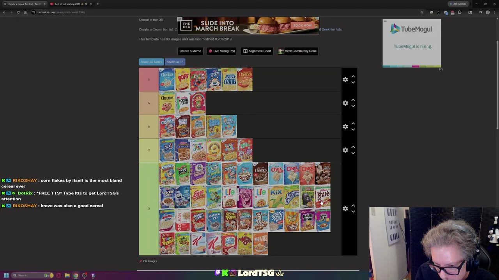Open the TubeMogul hiring ad
This screenshot has width=499, height=280.
pyautogui.click(x=412, y=43)
